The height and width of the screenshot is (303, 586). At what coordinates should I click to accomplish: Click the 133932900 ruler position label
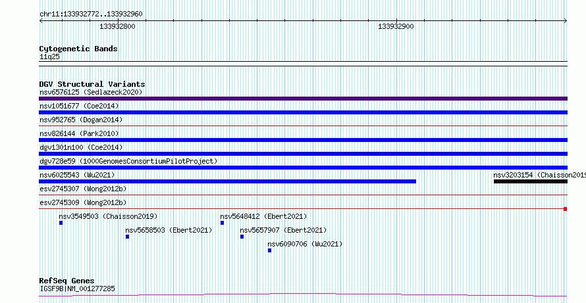[x=396, y=27]
